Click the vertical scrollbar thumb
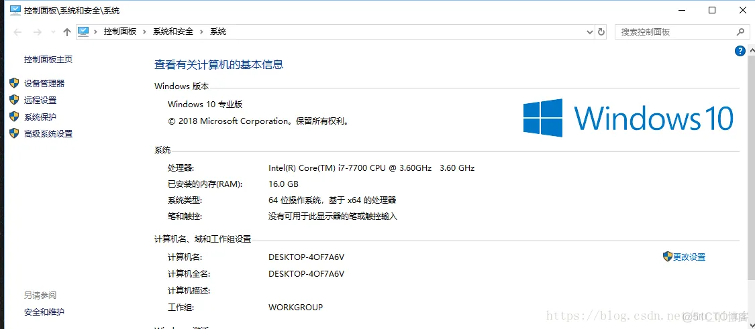This screenshot has height=329, width=755. (x=750, y=166)
